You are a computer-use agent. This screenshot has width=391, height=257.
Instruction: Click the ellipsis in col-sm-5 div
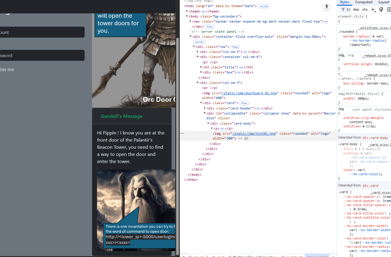click(x=245, y=52)
